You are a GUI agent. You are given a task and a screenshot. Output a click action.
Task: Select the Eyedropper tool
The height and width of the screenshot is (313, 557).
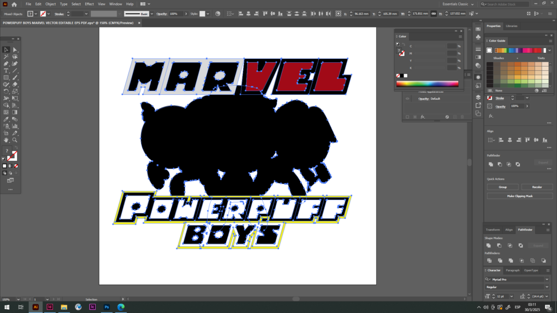[x=6, y=119]
